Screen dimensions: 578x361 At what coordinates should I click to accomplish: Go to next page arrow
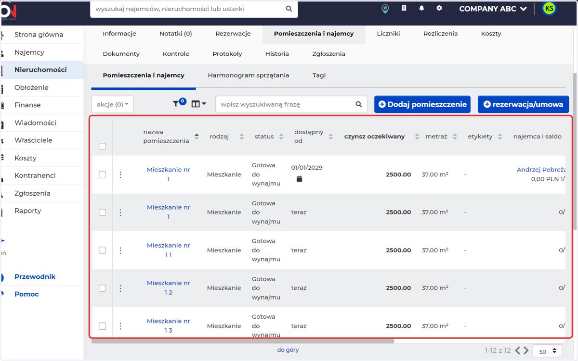526,350
